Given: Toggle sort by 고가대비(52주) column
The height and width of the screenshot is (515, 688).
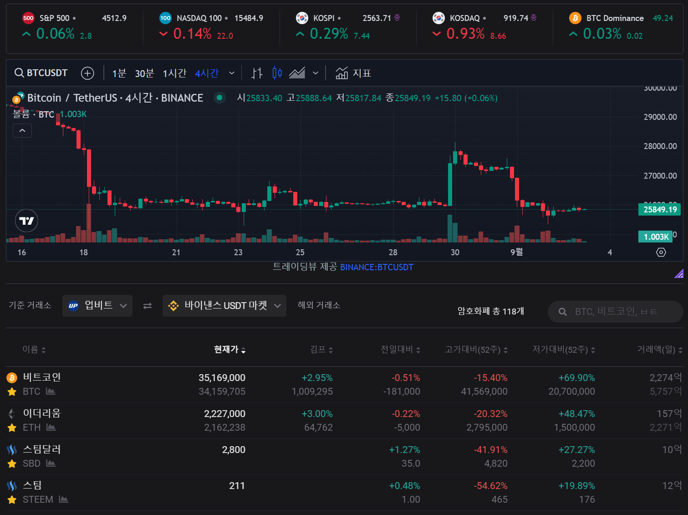Looking at the screenshot, I should pyautogui.click(x=476, y=350).
